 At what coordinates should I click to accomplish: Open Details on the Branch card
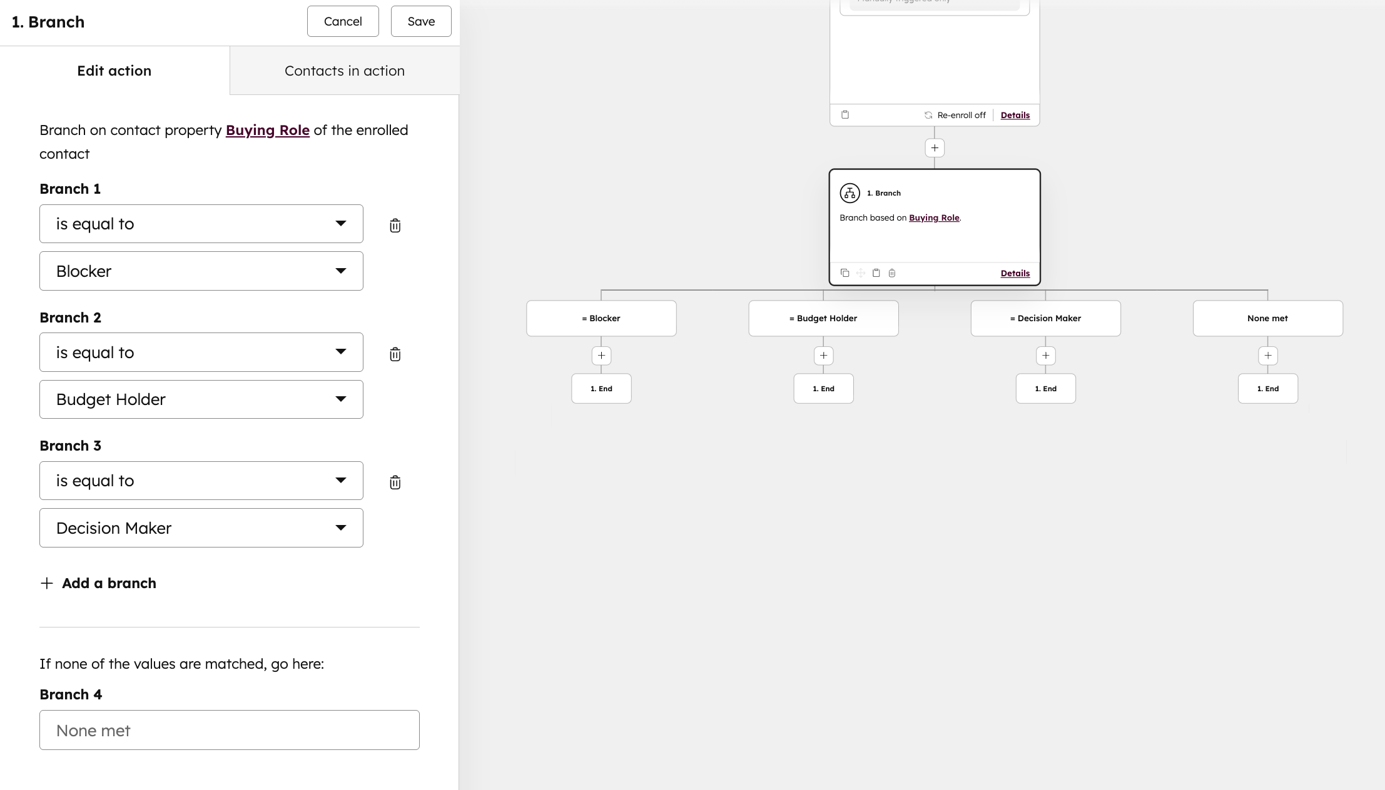(1014, 273)
